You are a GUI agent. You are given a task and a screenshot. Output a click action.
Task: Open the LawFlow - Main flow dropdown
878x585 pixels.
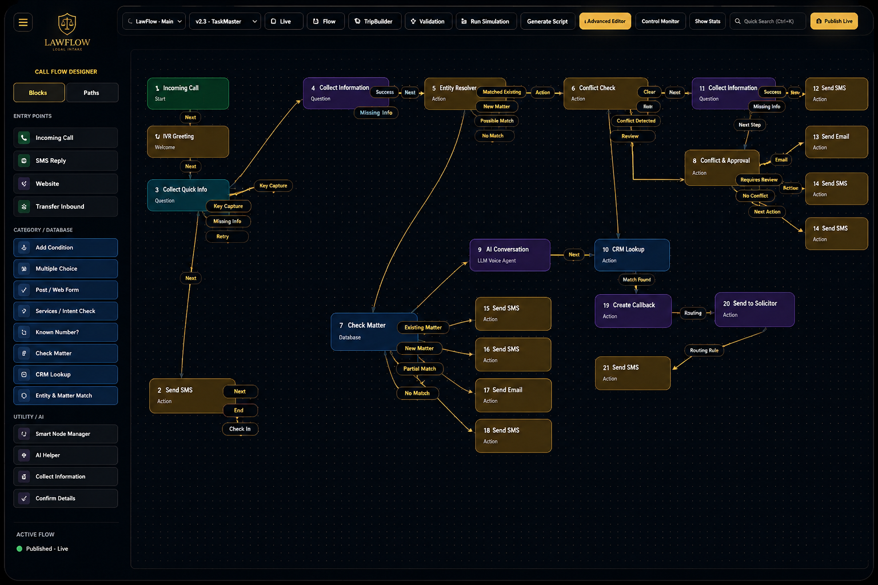point(154,21)
